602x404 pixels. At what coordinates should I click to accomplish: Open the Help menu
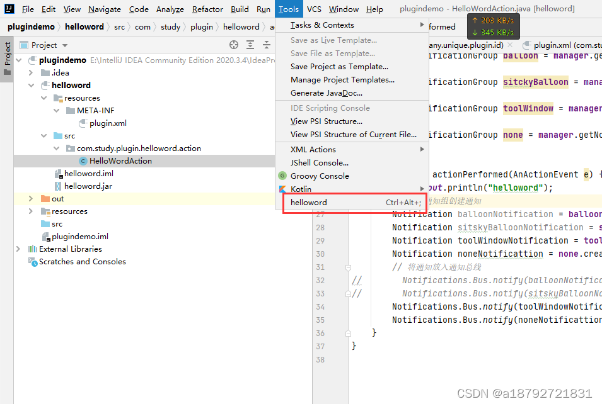click(374, 9)
